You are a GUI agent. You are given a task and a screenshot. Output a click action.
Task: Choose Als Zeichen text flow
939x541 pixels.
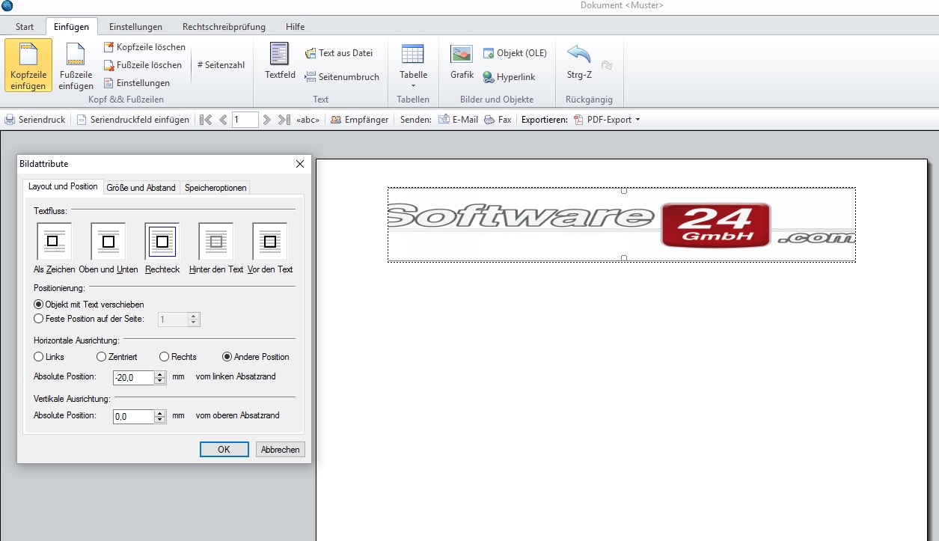[54, 241]
